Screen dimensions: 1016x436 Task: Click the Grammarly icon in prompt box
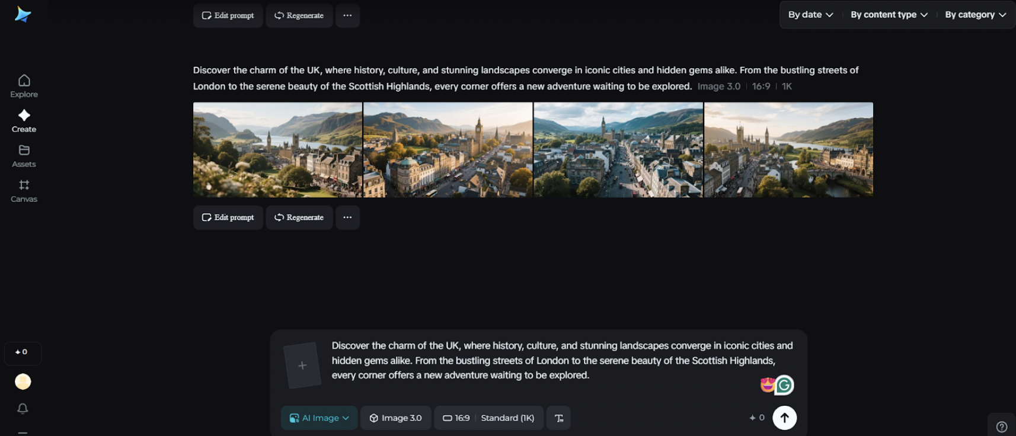pyautogui.click(x=784, y=385)
